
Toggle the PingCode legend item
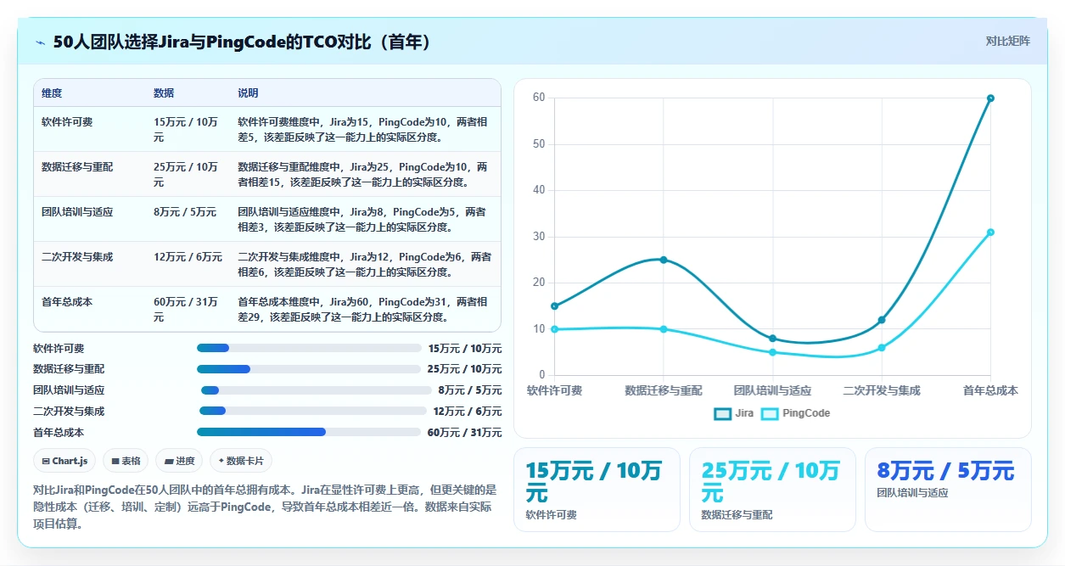pyautogui.click(x=795, y=413)
